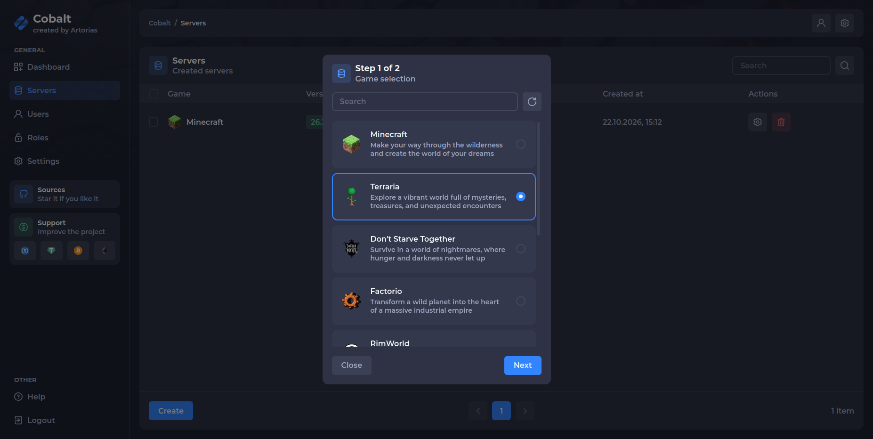Click the Close button in the dialog
This screenshot has height=439, width=873.
pyautogui.click(x=352, y=366)
